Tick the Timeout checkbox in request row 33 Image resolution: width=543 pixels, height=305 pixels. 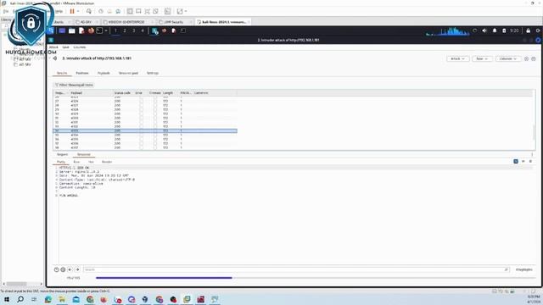coord(155,126)
